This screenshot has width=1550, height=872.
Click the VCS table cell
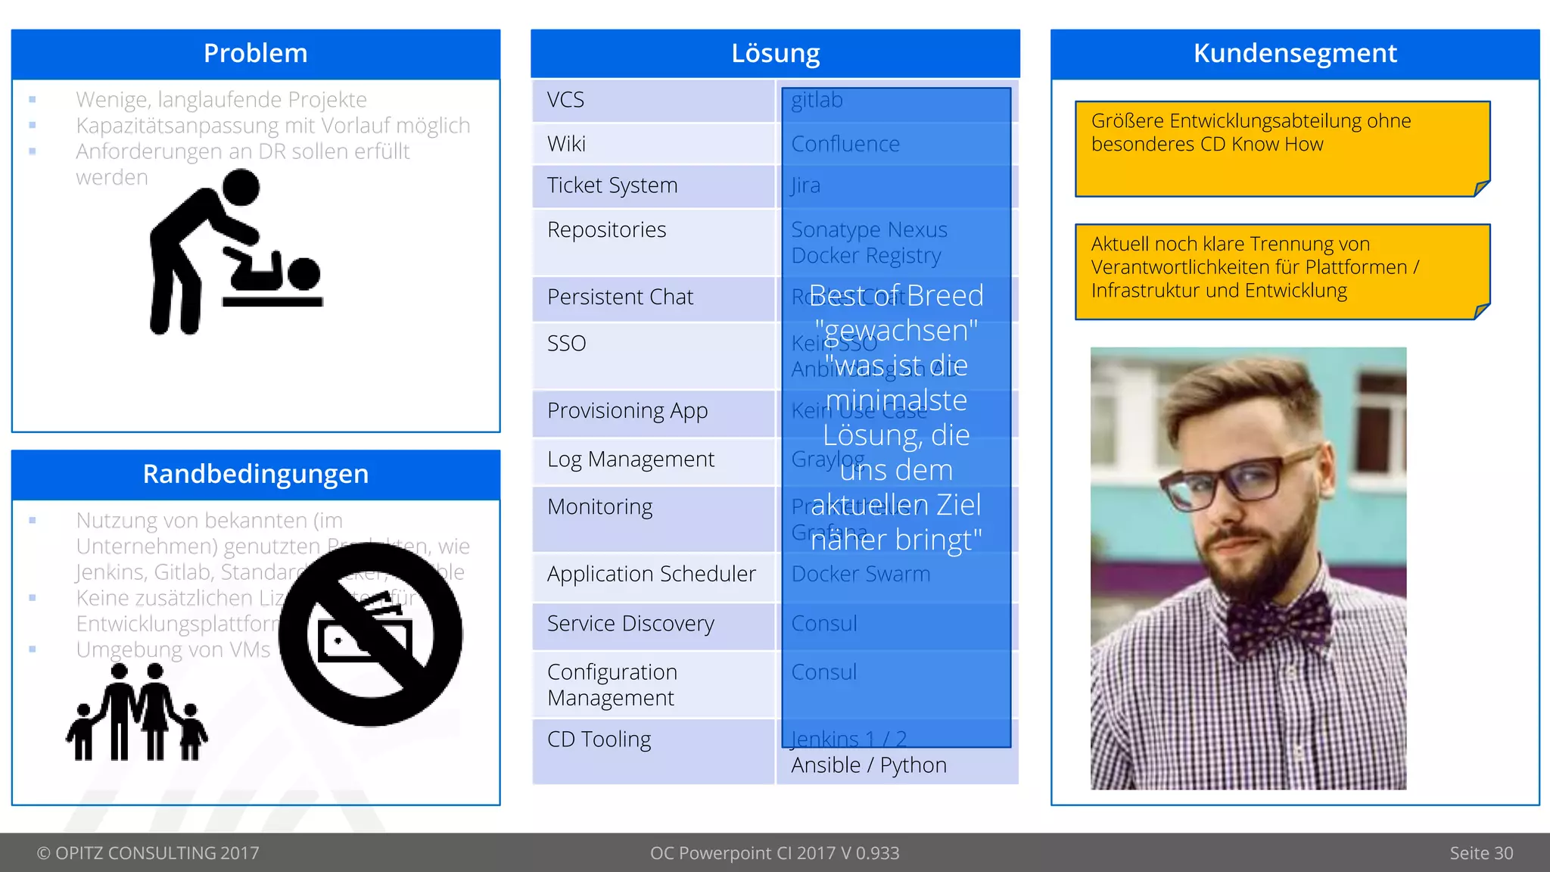[x=653, y=101]
